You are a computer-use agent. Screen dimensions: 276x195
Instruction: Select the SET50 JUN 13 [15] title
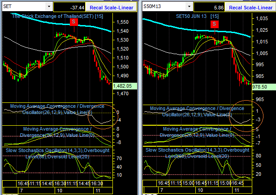point(197,17)
